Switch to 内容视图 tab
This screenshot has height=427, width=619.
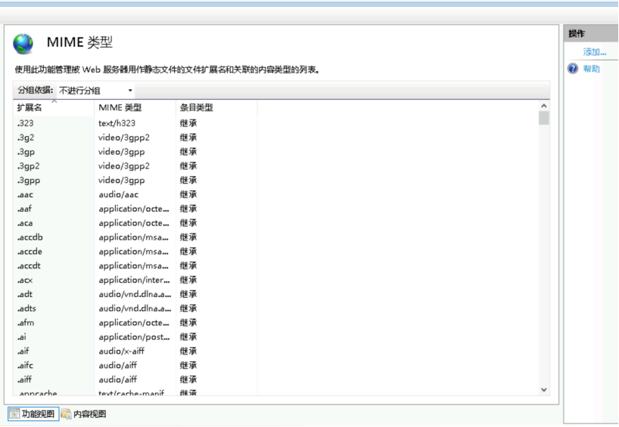pyautogui.click(x=84, y=413)
